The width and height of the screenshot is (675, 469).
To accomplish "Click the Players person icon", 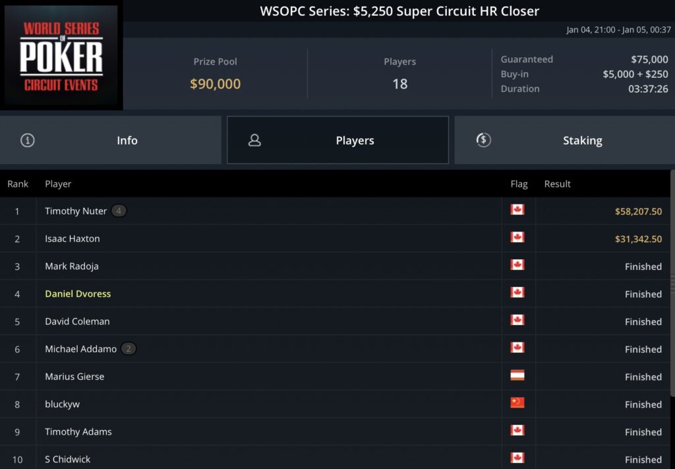I will 254,140.
